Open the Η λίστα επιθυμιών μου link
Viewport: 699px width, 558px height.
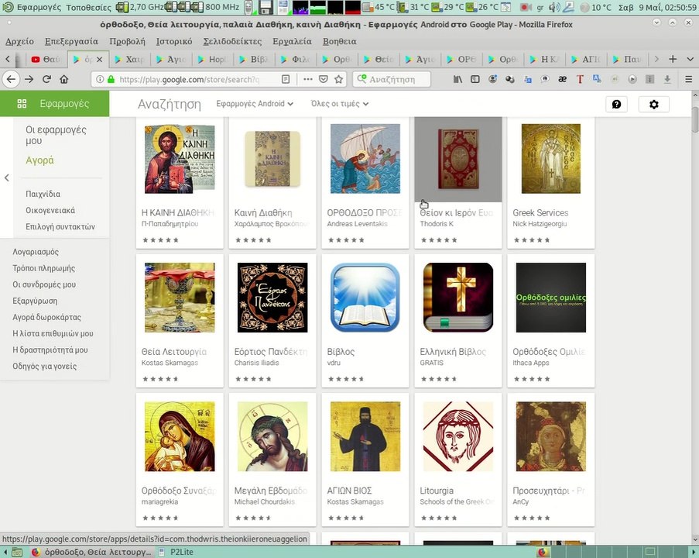[x=53, y=333]
